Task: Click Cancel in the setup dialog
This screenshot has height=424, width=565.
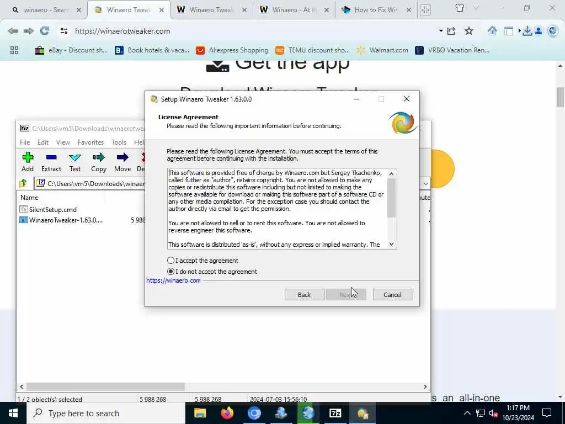Action: [392, 295]
